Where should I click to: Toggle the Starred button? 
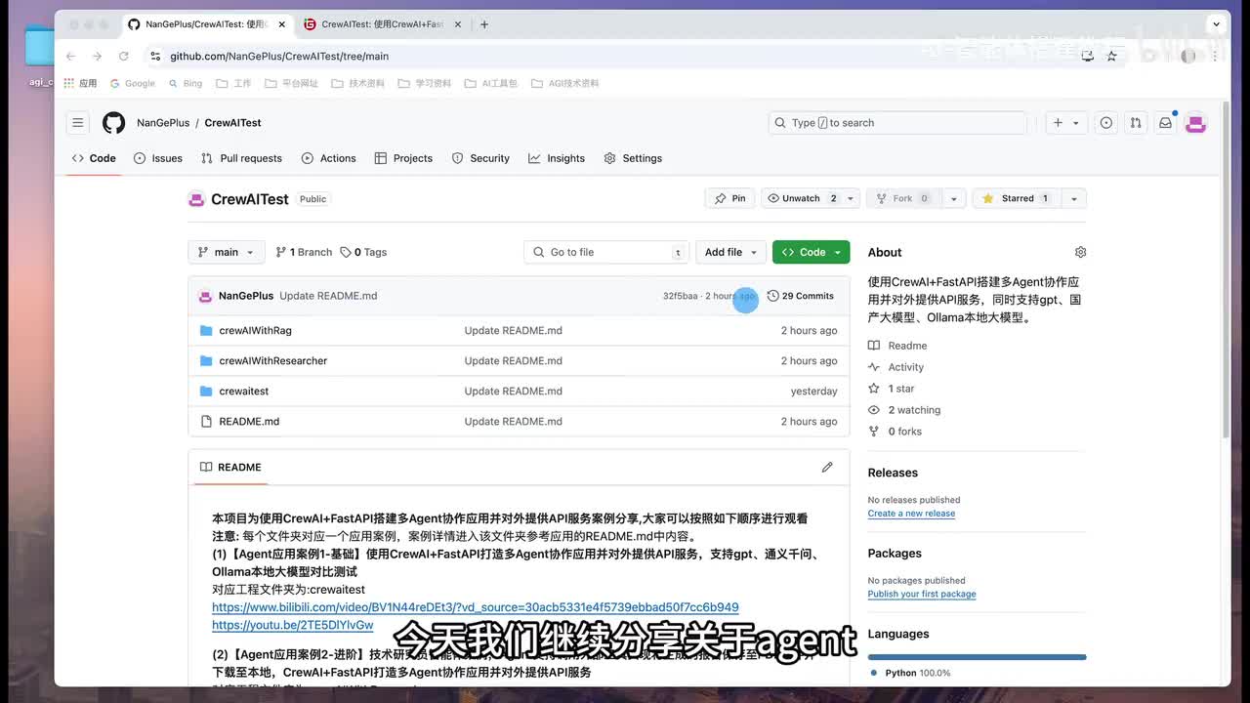1016,198
